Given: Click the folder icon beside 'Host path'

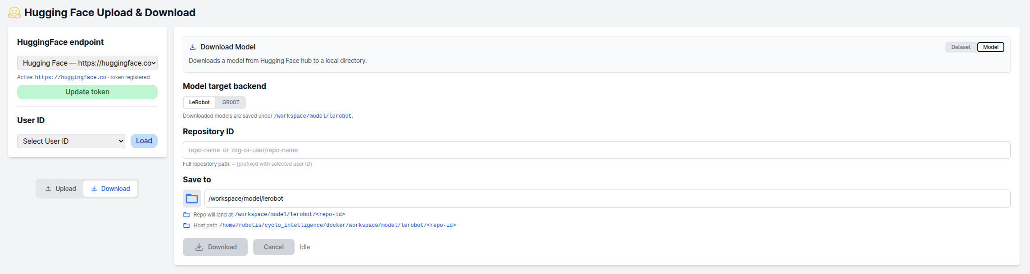Looking at the screenshot, I should [x=186, y=225].
